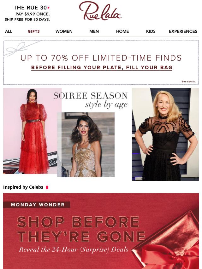Open the woman in red dress photo
The image size is (202, 269).
coord(32,131)
